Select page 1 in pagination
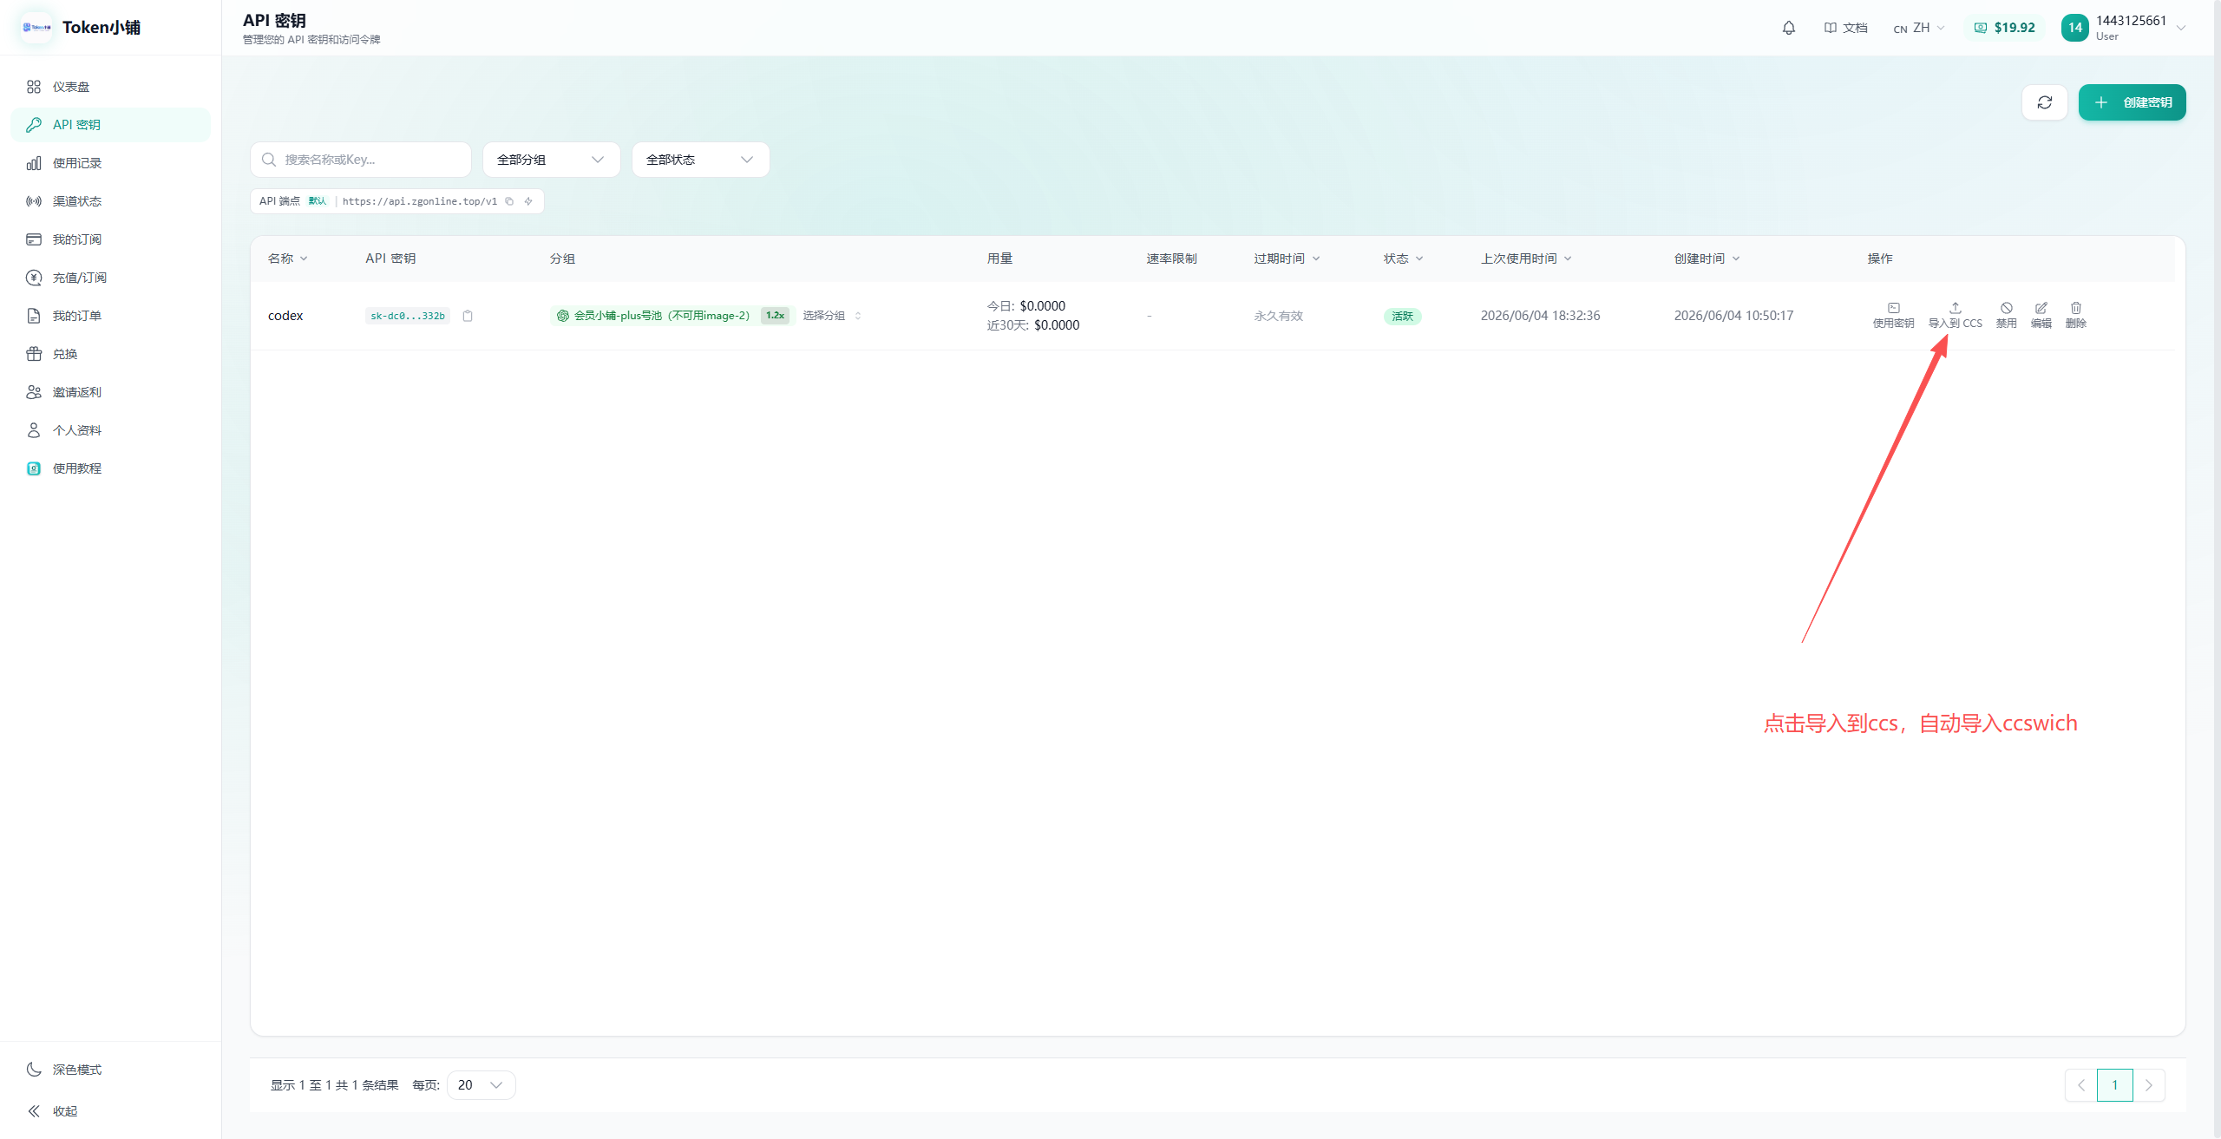Image resolution: width=2221 pixels, height=1139 pixels. coord(2115,1085)
